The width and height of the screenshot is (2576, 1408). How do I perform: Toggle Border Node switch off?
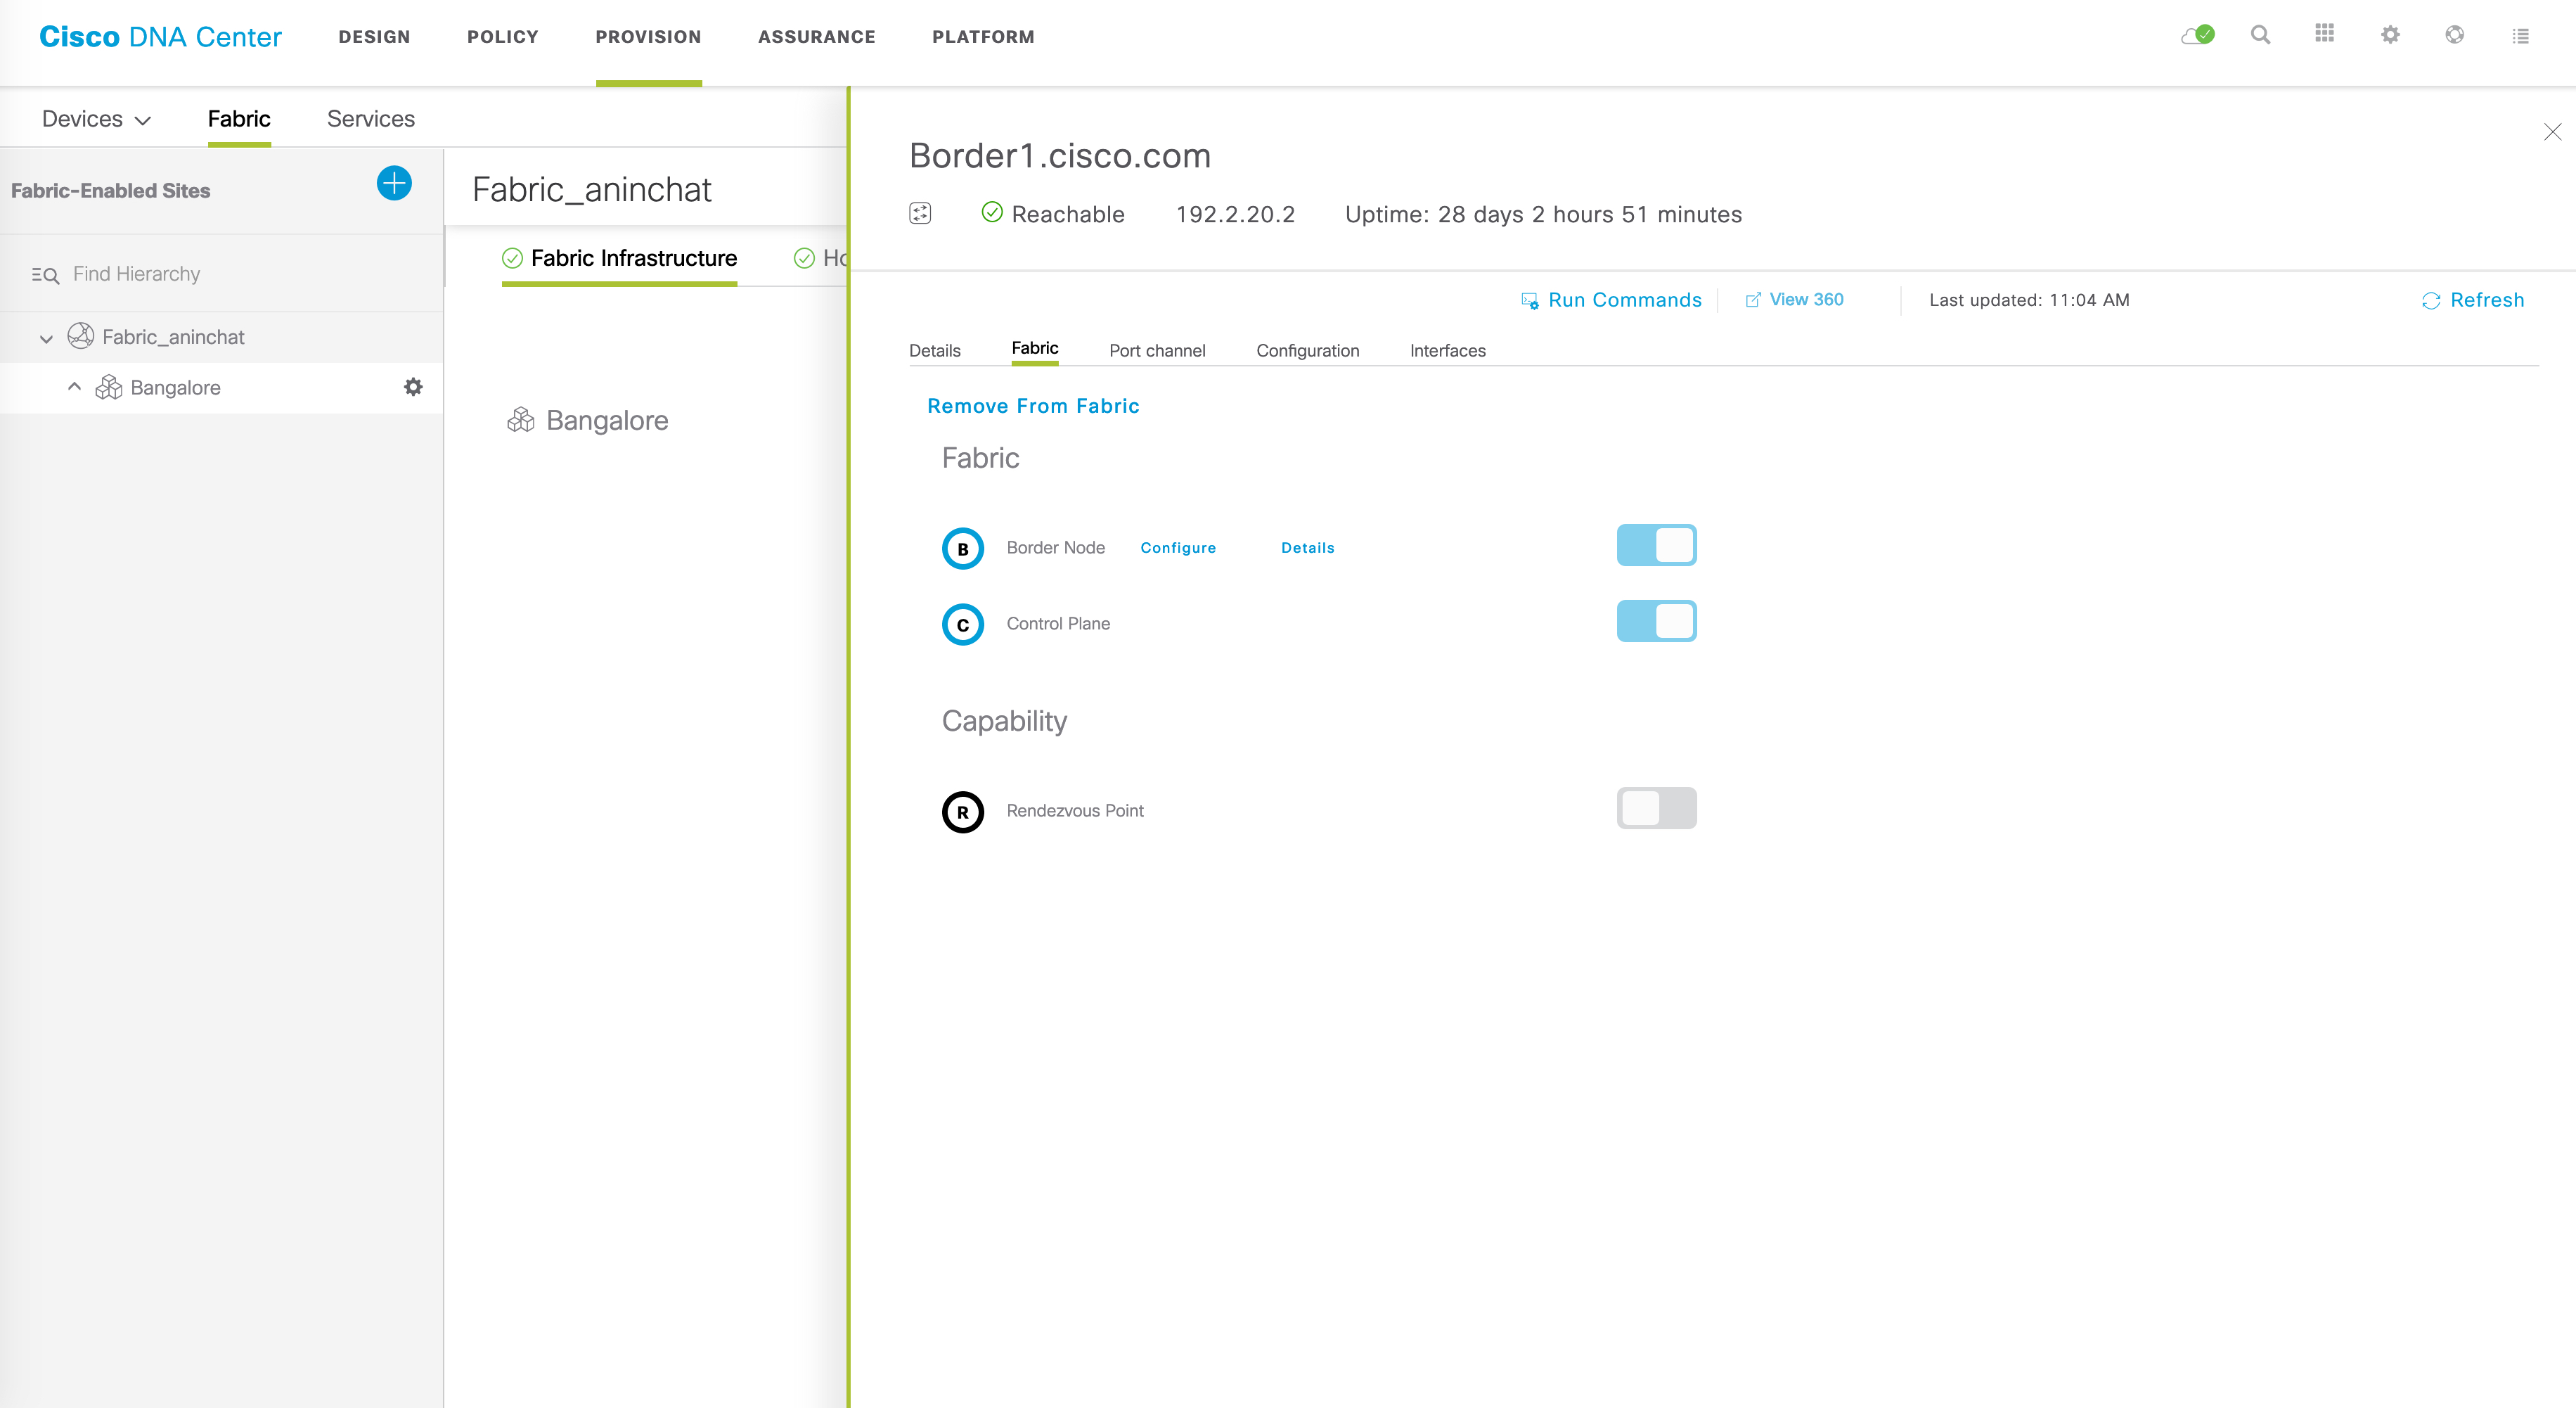pyautogui.click(x=1656, y=545)
